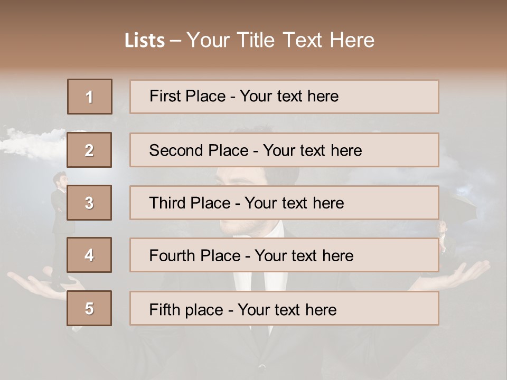
Task: Click the small figure above the right hand
Action: tap(444, 232)
